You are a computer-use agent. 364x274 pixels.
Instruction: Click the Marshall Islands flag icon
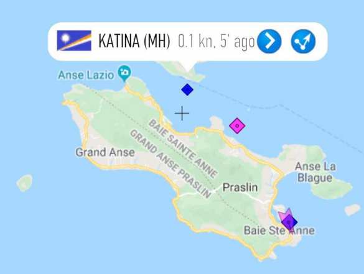pos(74,40)
